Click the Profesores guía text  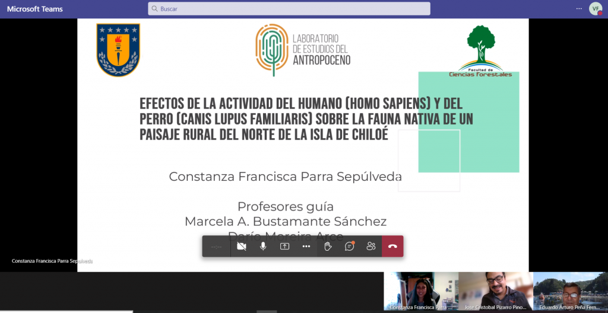tap(286, 206)
